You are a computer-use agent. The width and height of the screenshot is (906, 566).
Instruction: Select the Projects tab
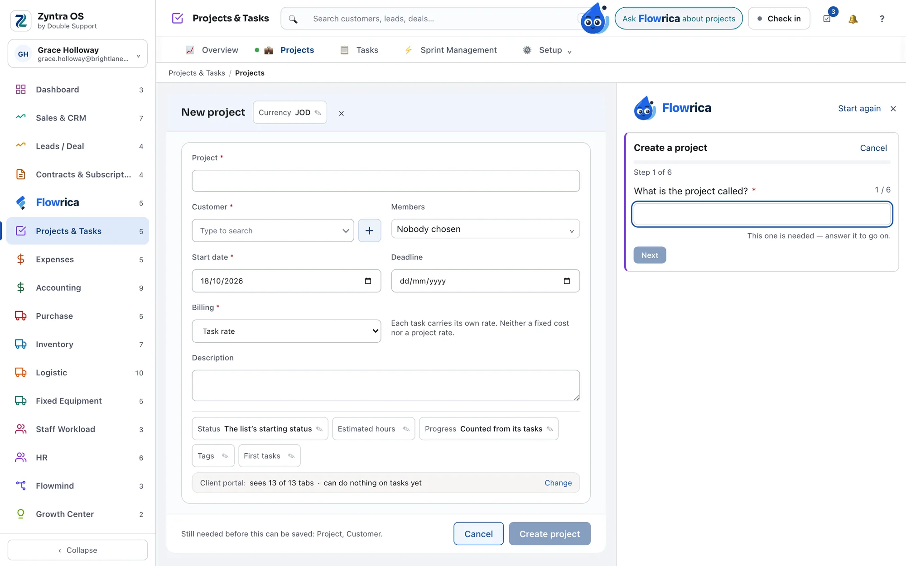(289, 50)
